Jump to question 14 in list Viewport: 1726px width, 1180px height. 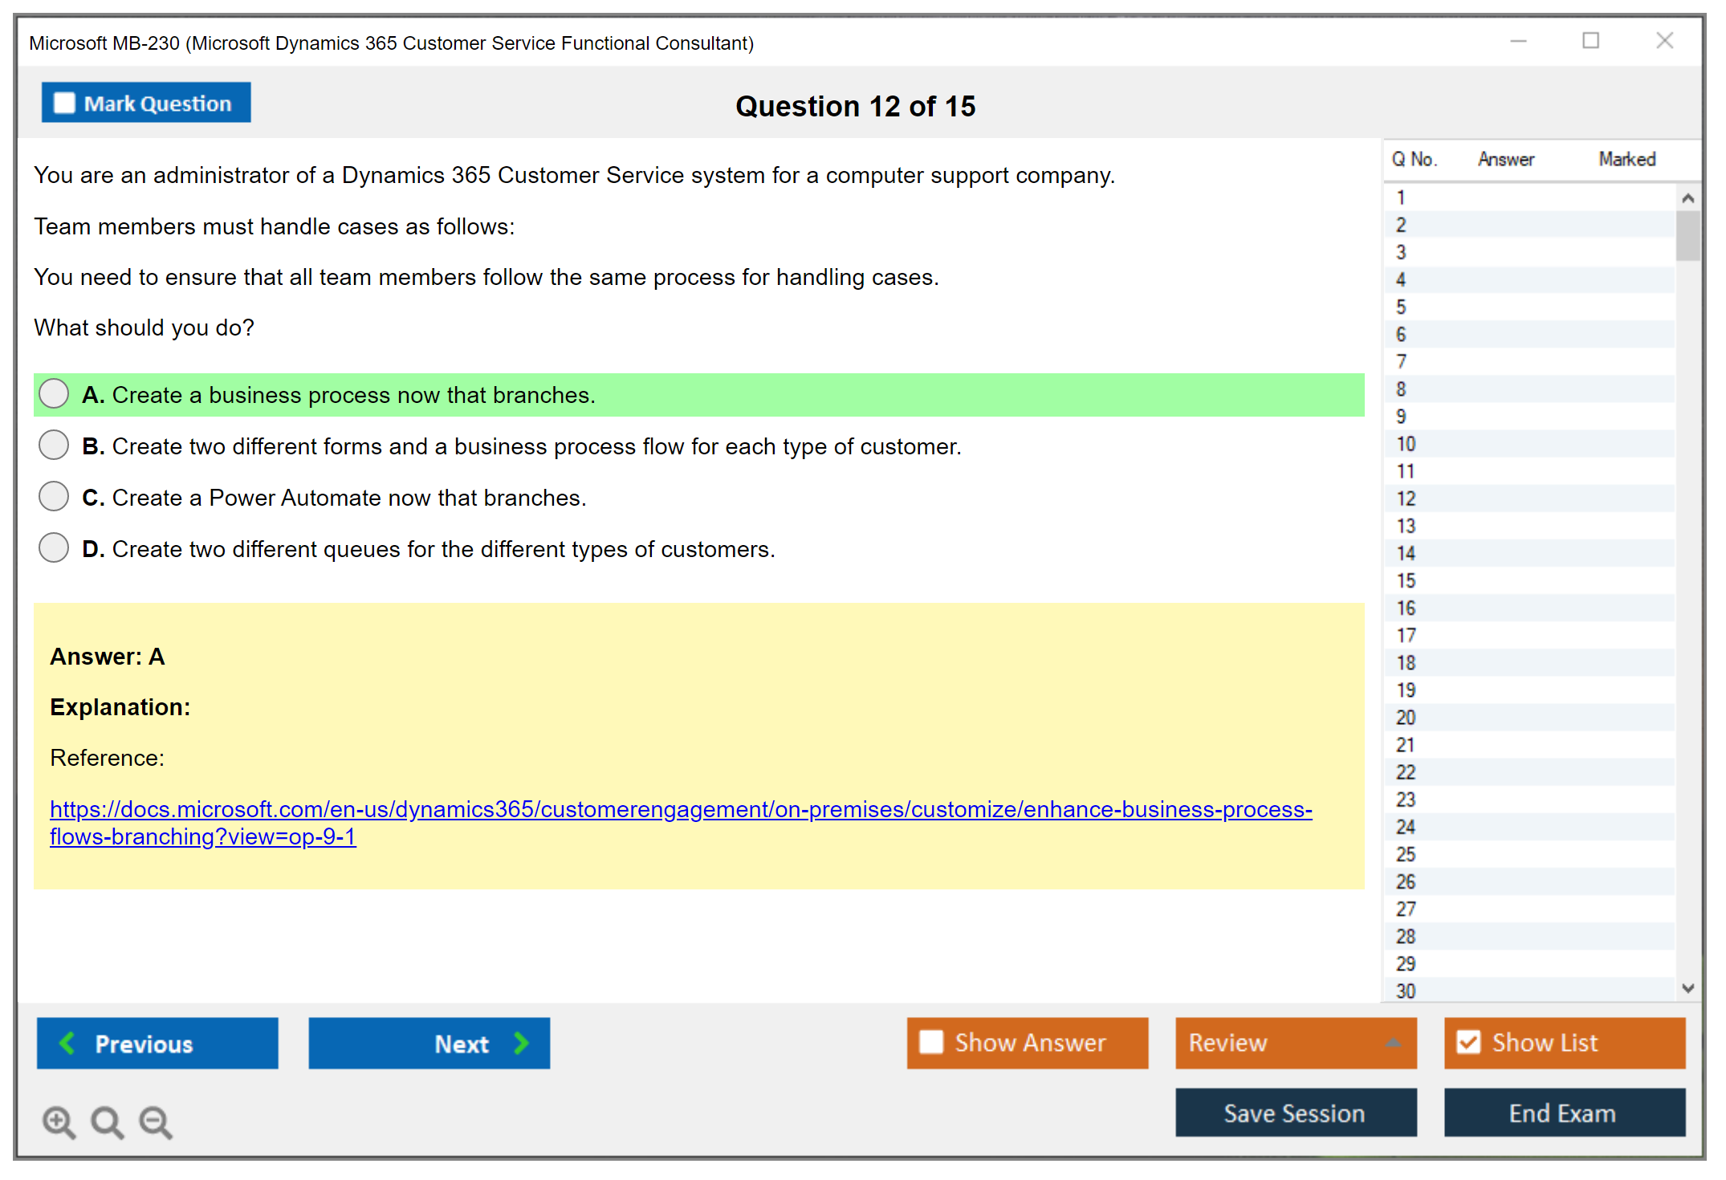click(1406, 553)
